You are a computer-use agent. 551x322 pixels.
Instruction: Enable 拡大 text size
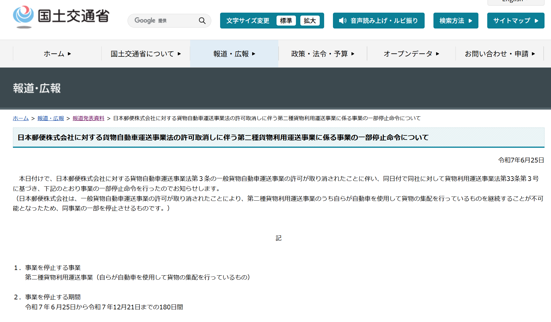310,21
